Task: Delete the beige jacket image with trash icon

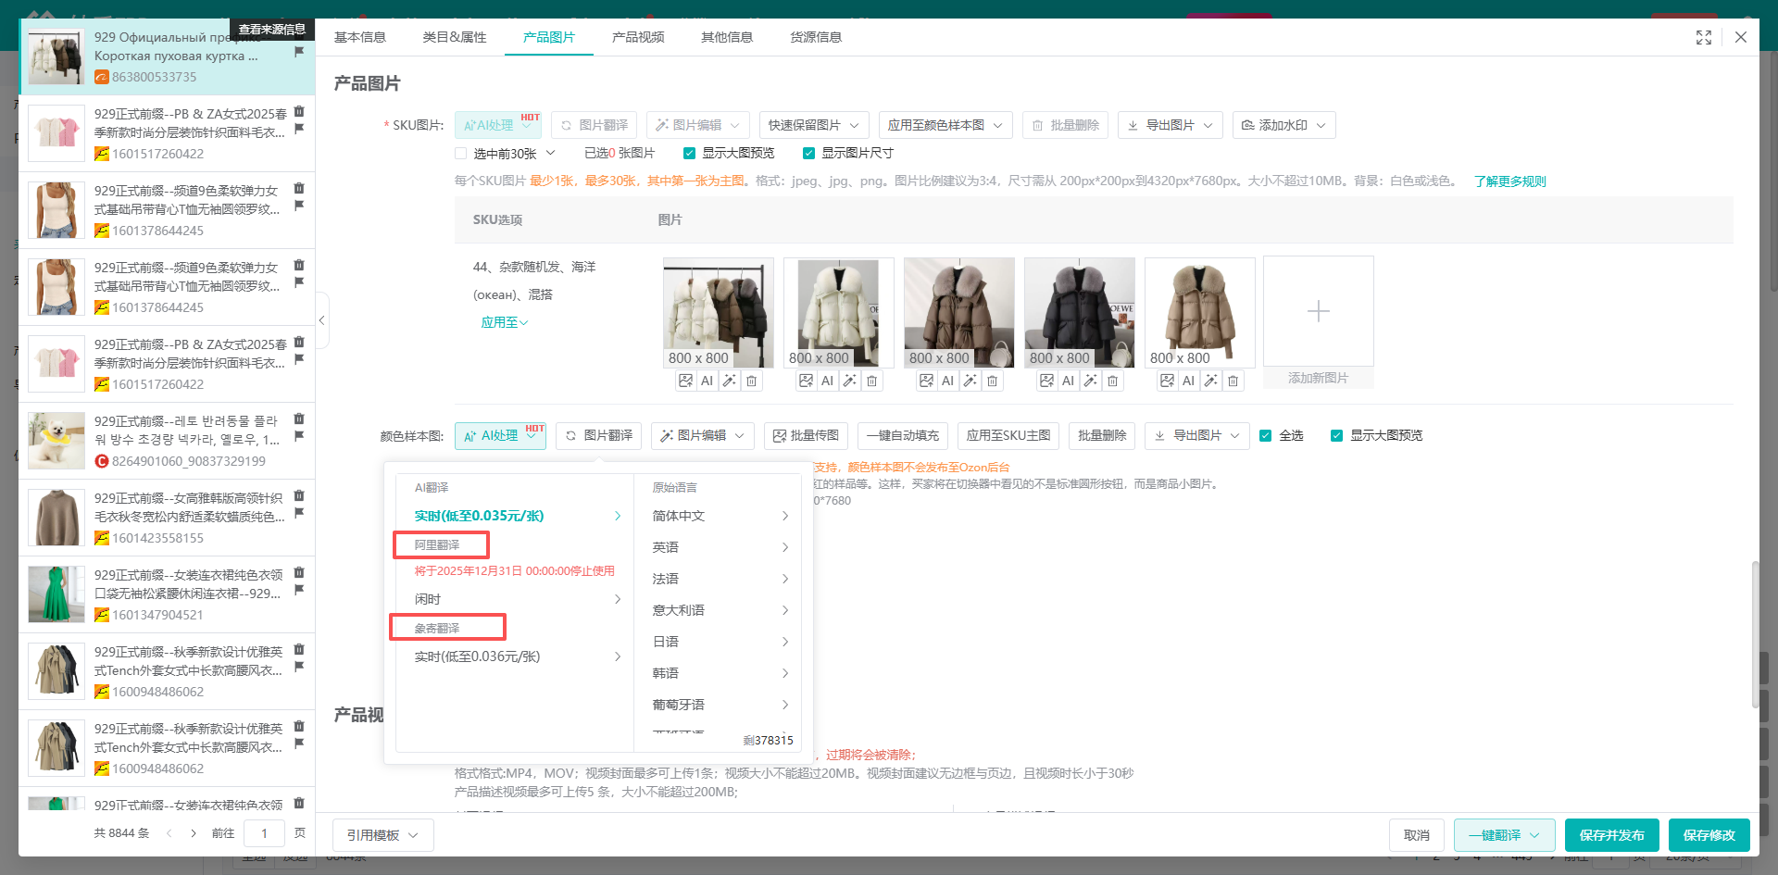Action: [1233, 381]
